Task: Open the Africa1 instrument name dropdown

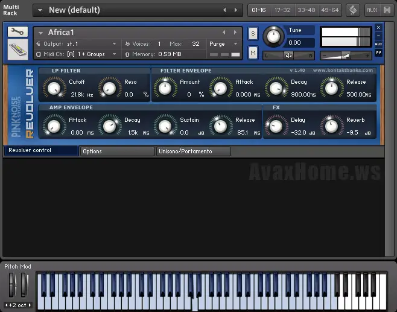Action: (40, 33)
